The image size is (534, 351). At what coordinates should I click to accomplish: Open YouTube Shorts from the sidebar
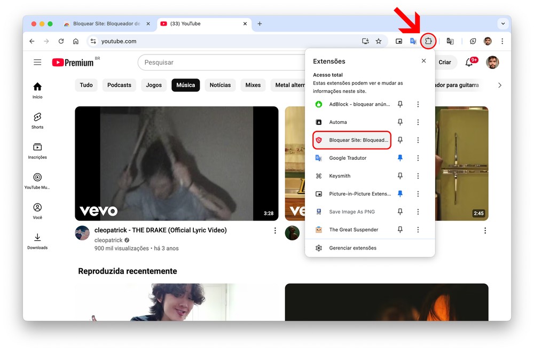(x=37, y=121)
